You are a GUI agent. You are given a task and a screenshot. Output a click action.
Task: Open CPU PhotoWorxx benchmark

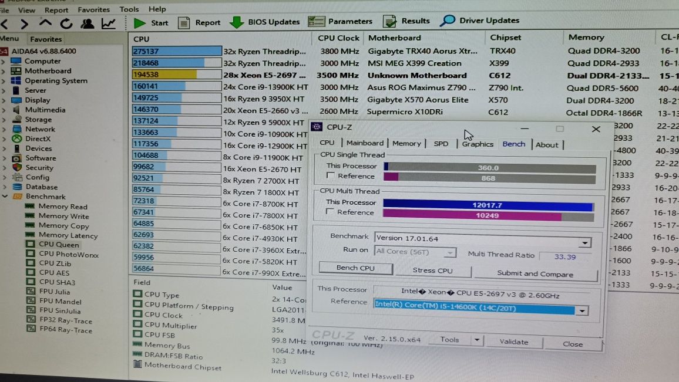pos(68,255)
